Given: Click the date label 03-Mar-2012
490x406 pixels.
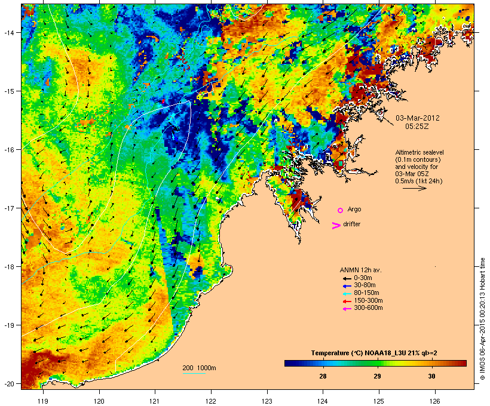Looking at the screenshot, I should coord(418,118).
